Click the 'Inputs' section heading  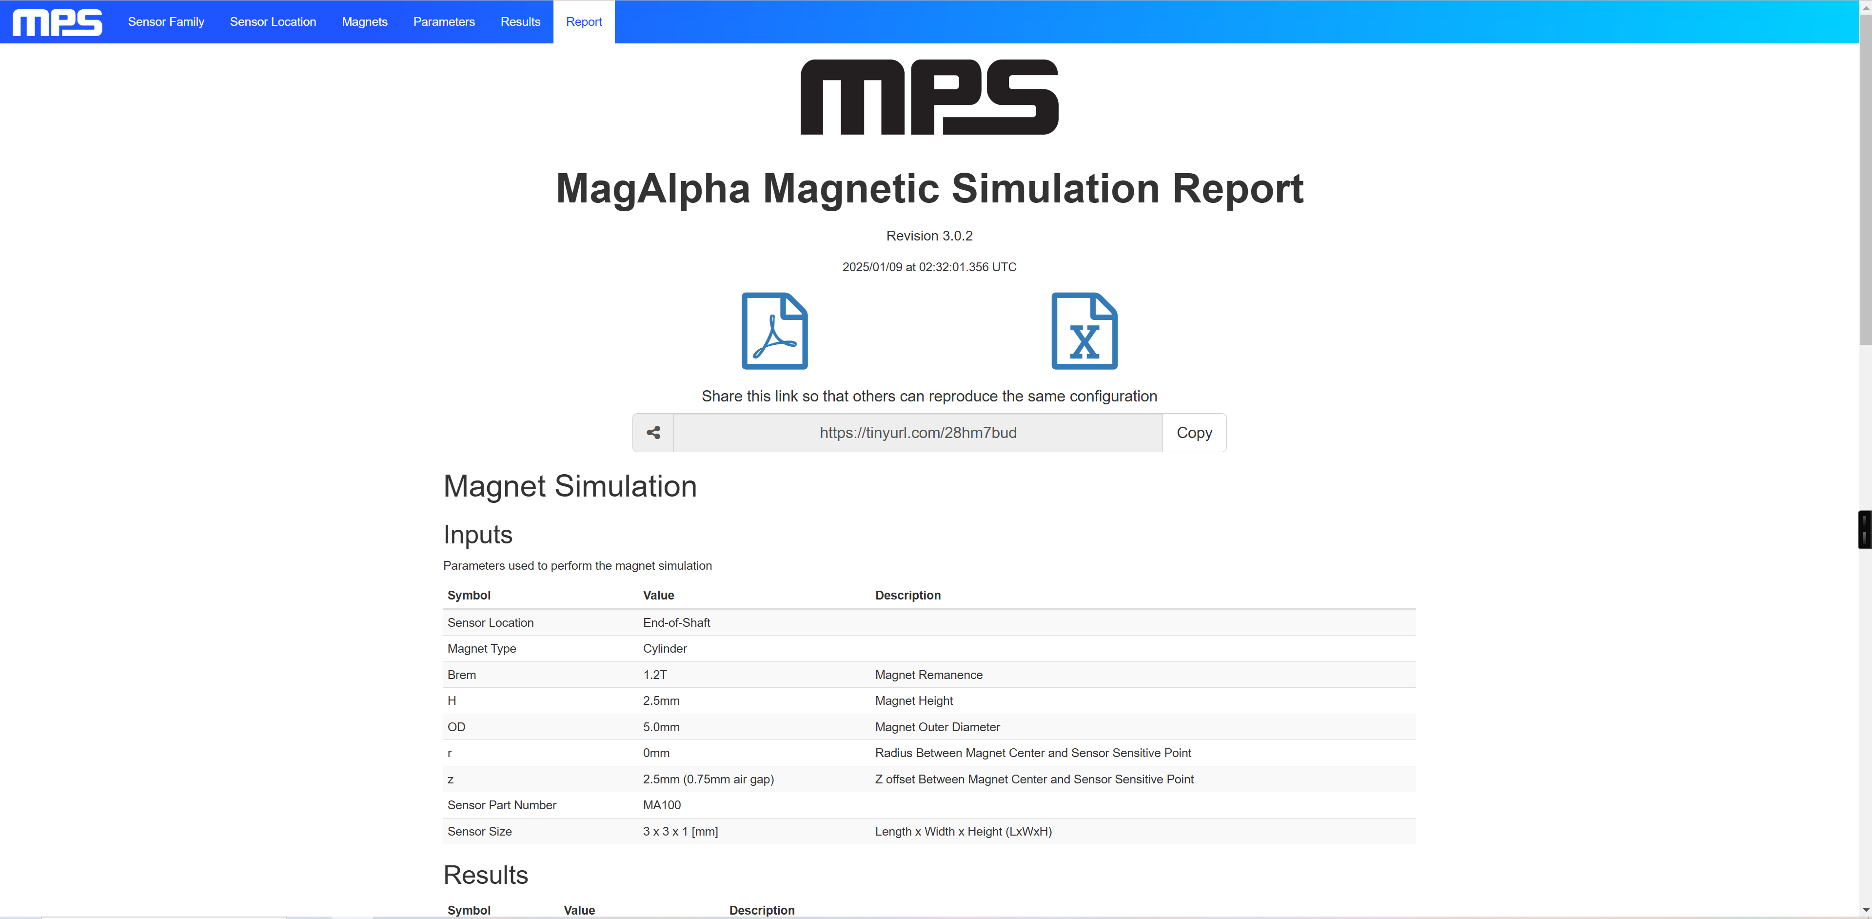click(x=477, y=535)
